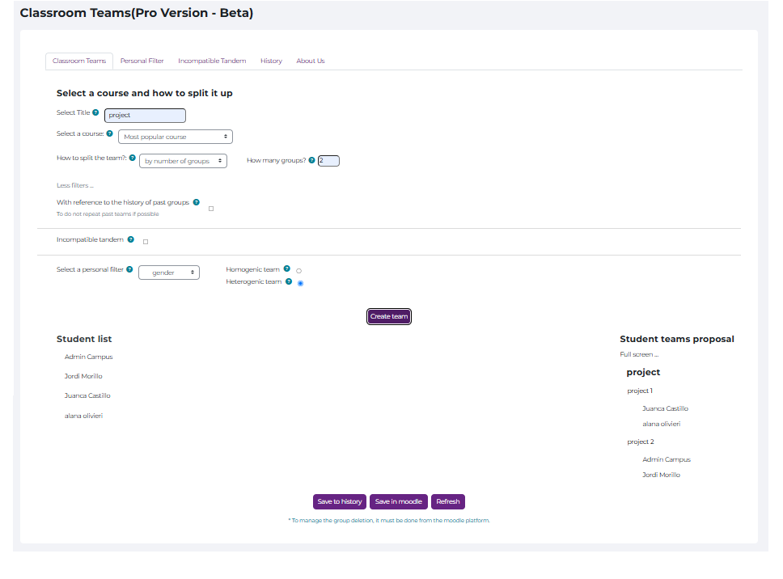Image resolution: width=783 pixels, height=579 pixels.
Task: Click the Select Title text field
Action: (145, 116)
